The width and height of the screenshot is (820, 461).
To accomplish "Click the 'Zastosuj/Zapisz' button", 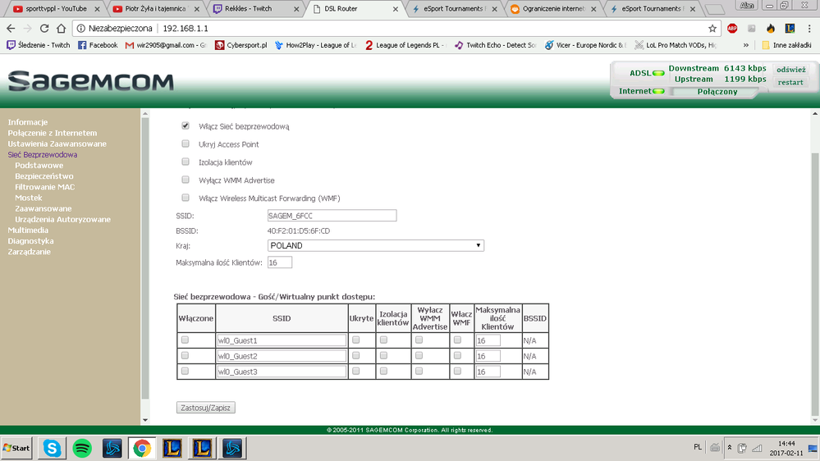I will 205,407.
